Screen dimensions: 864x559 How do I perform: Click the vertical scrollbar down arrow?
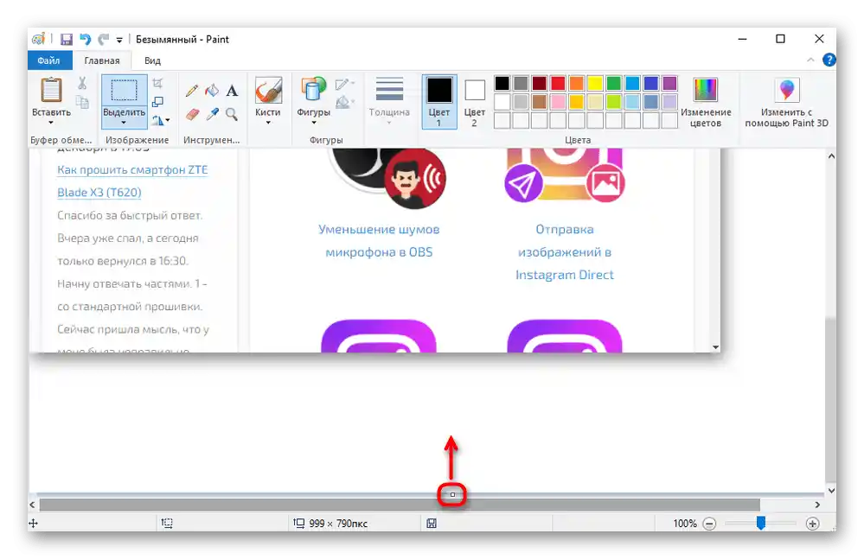(x=831, y=490)
